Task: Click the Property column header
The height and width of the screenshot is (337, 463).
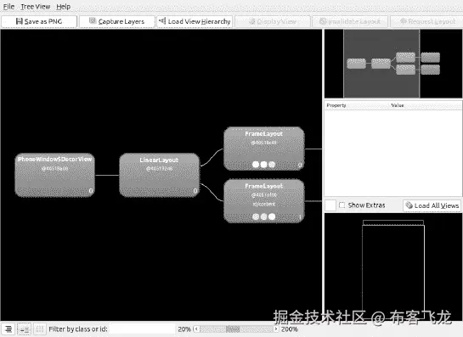Action: tap(336, 105)
